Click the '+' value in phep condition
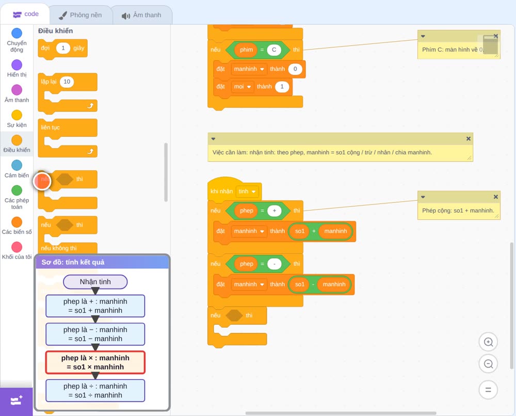 [274, 211]
